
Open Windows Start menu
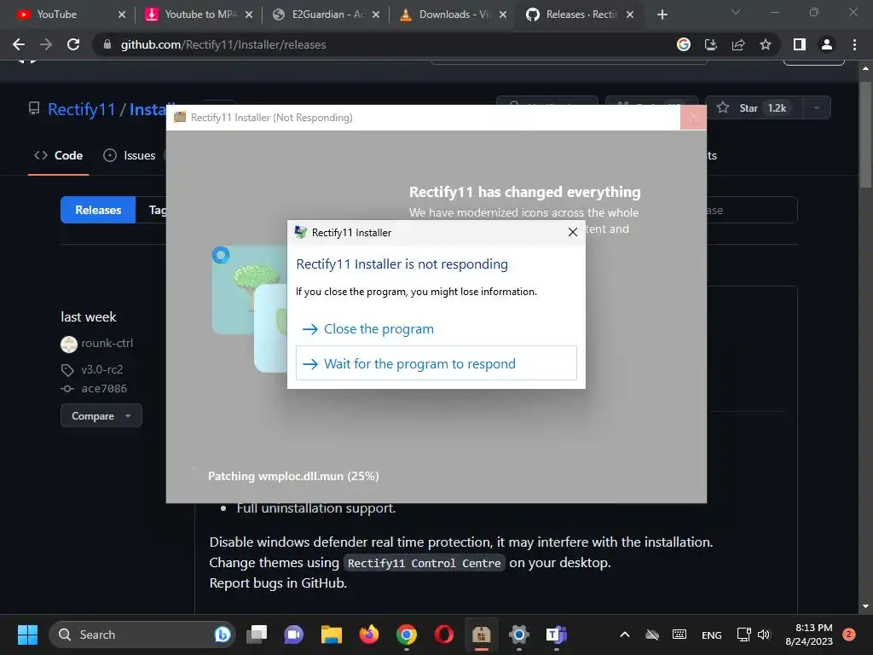(x=27, y=635)
